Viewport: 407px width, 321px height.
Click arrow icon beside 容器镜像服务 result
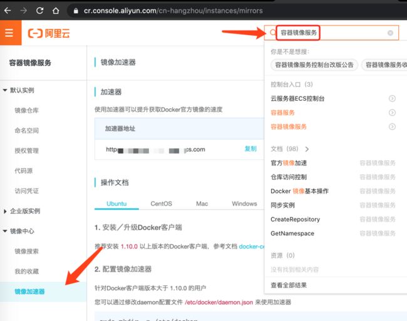[x=392, y=126]
